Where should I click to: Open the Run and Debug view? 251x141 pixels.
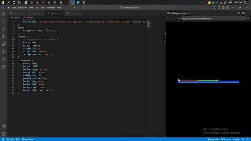pos(4,36)
